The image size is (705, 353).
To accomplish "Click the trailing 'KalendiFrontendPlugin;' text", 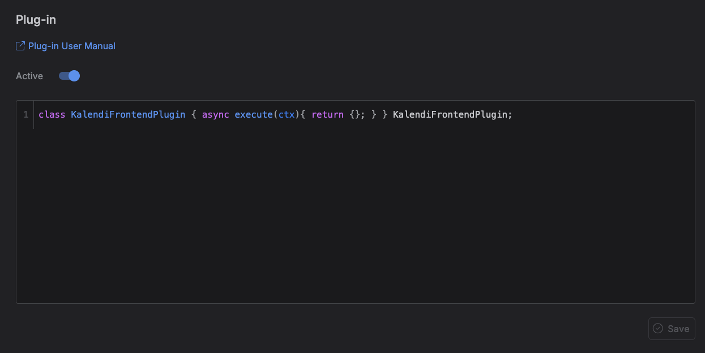I will pyautogui.click(x=452, y=114).
